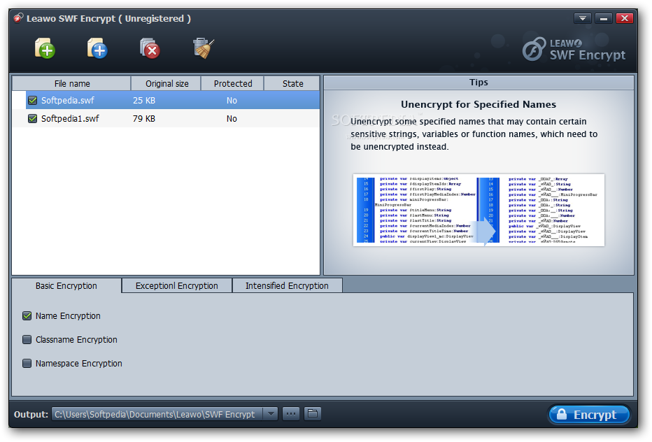Click the Clear list broom icon

(x=204, y=48)
